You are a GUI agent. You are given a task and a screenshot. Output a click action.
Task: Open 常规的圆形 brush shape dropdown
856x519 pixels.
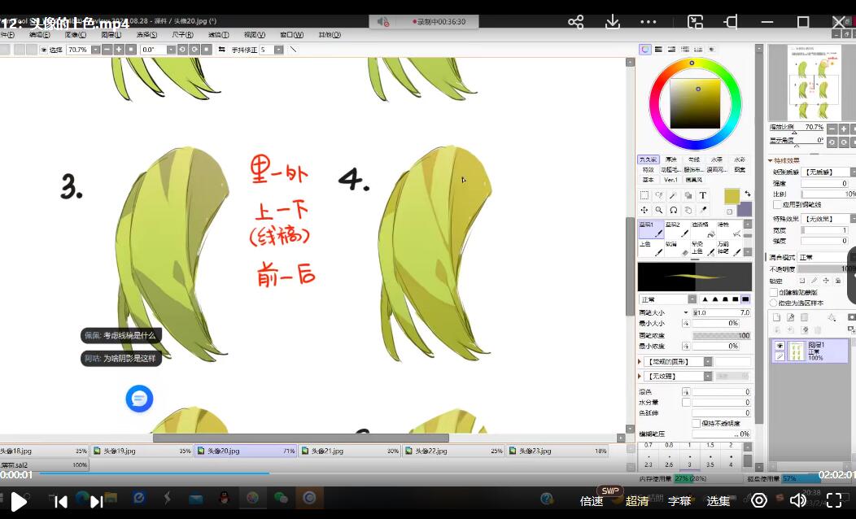(x=708, y=362)
